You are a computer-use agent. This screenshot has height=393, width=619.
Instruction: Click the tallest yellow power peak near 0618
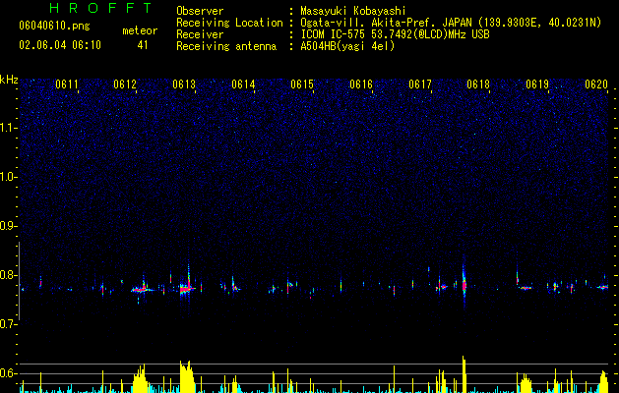tap(464, 374)
